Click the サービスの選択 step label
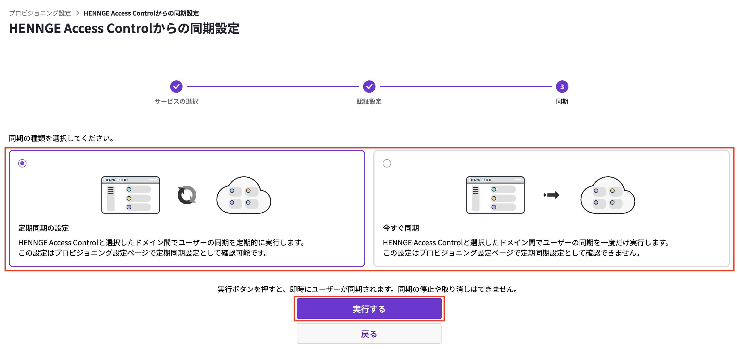This screenshot has width=737, height=349. tap(176, 101)
